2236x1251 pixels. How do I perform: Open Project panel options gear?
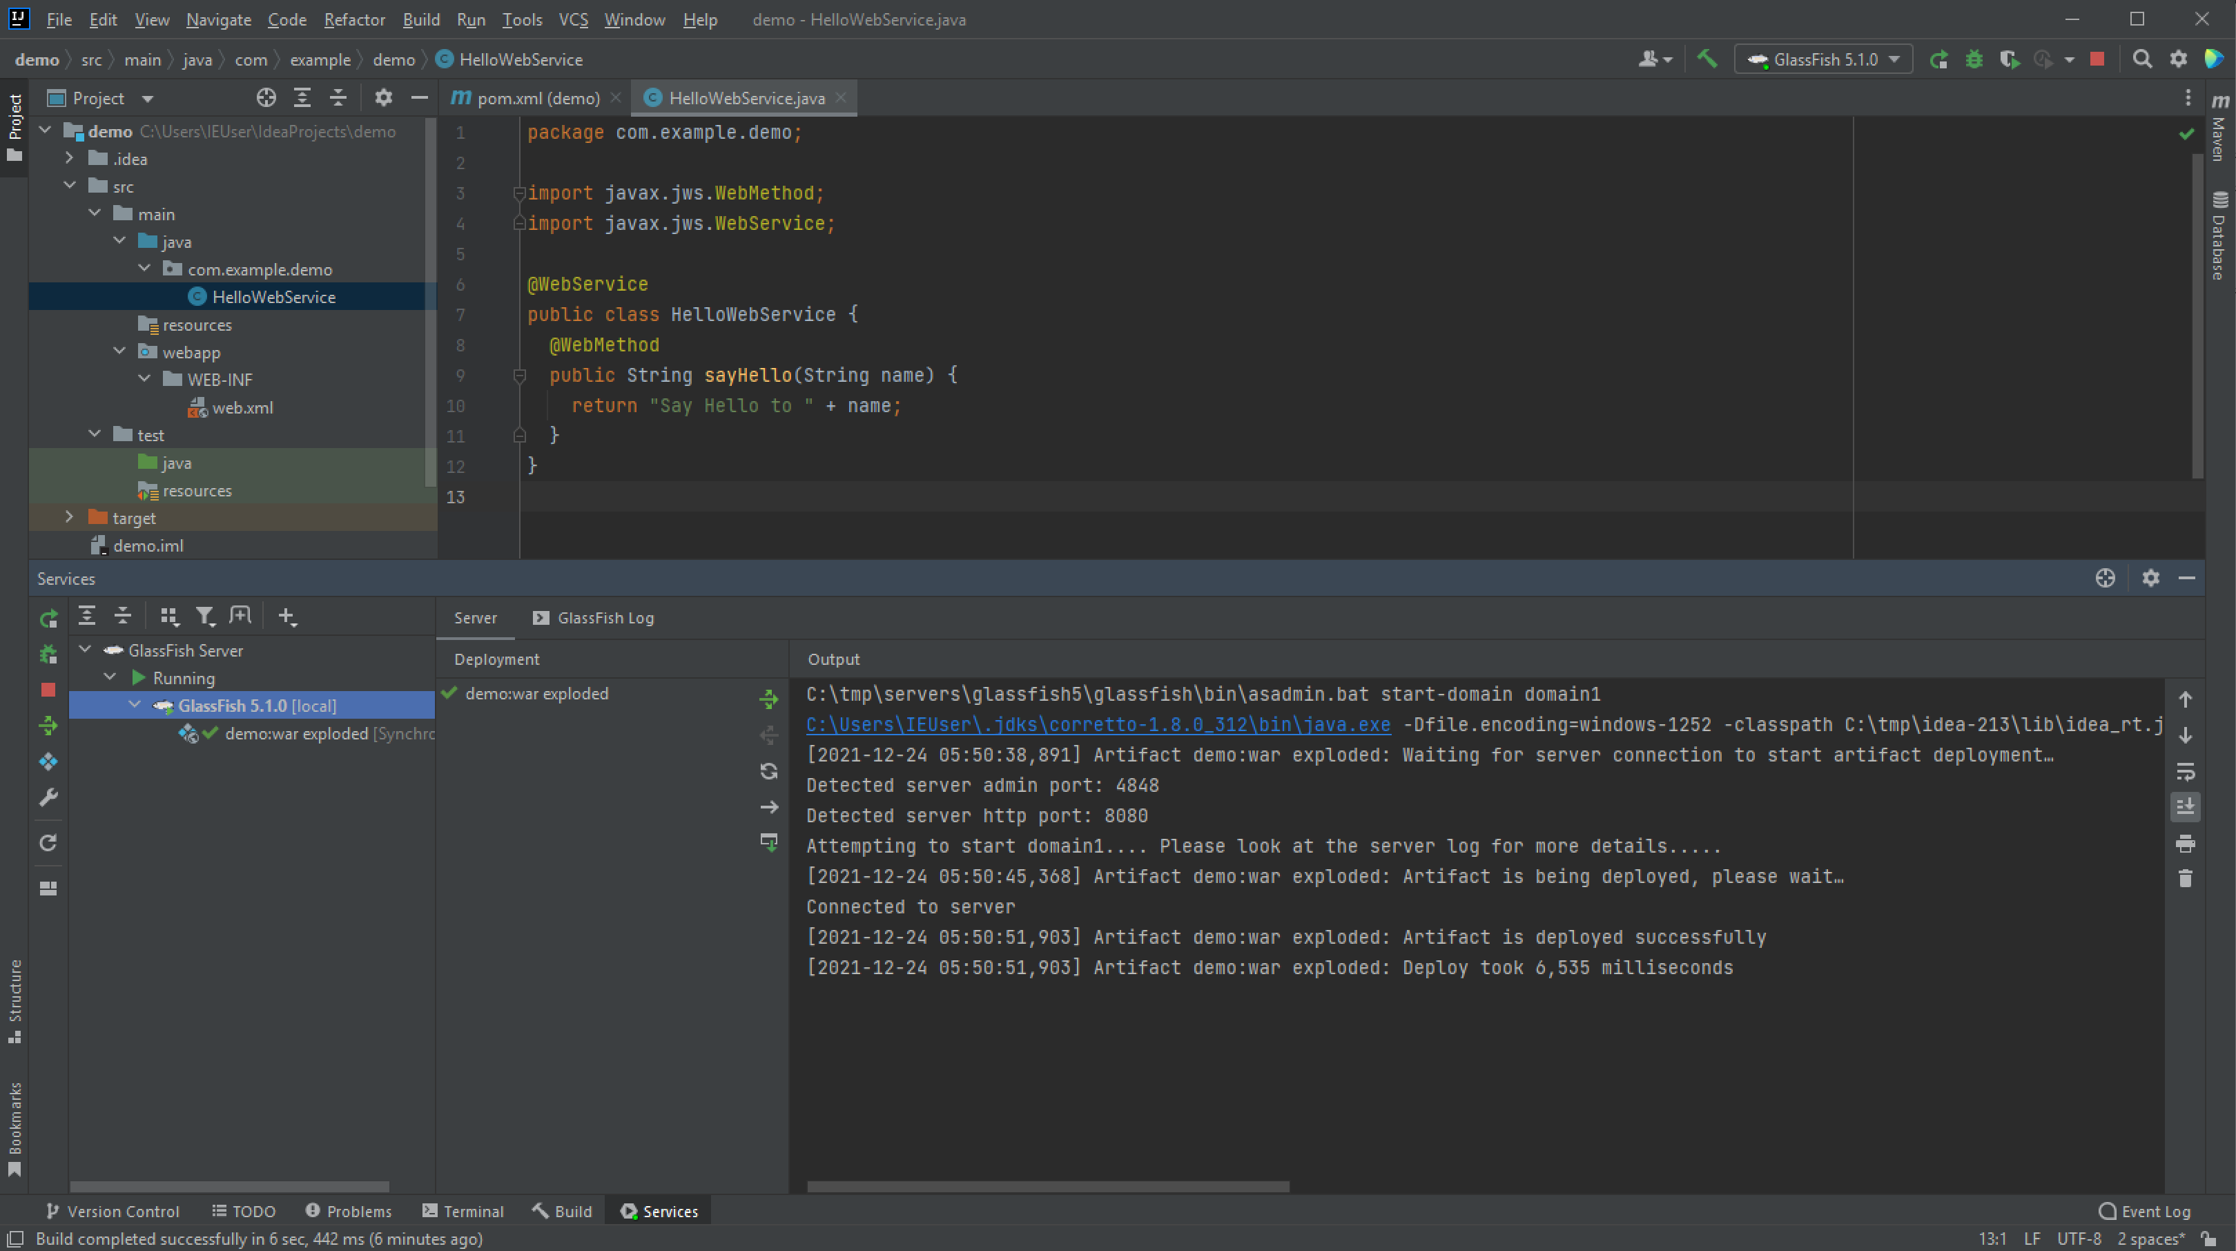(384, 98)
